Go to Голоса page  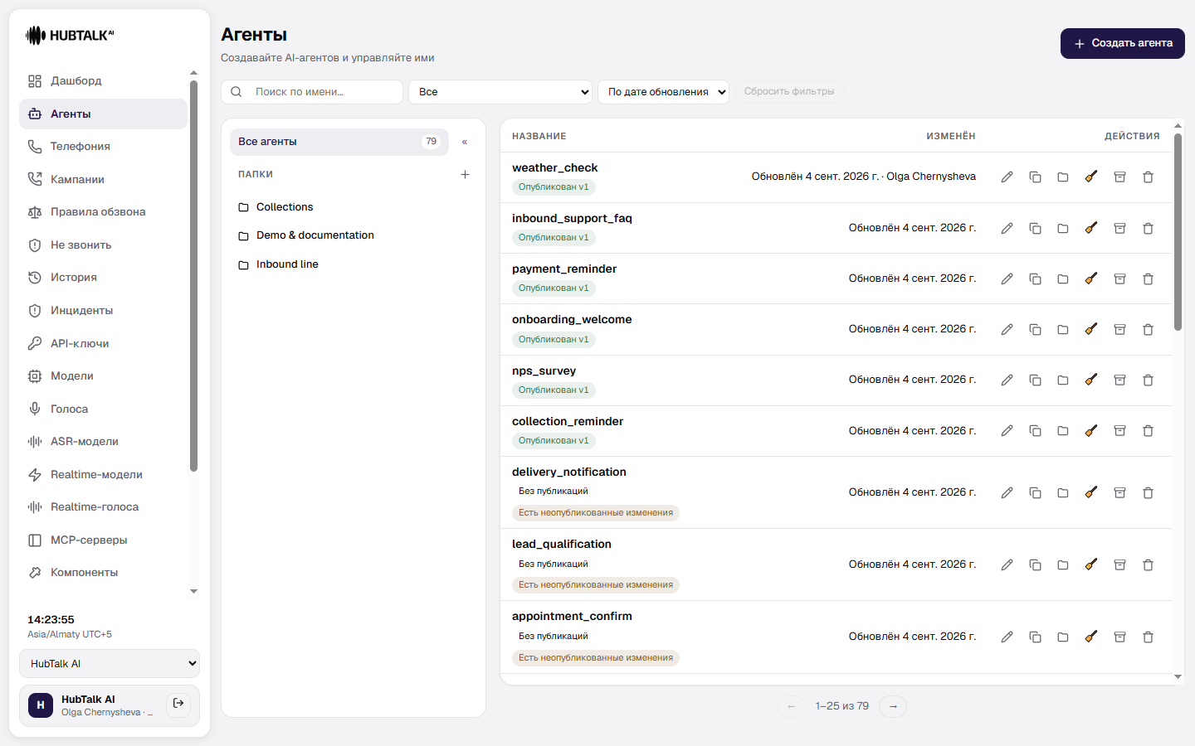(103, 409)
